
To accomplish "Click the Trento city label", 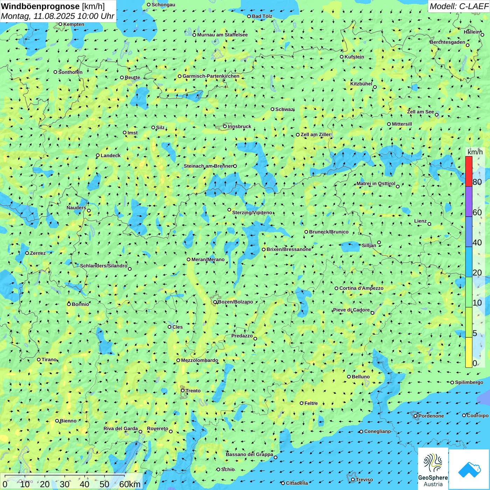I will [x=193, y=391].
